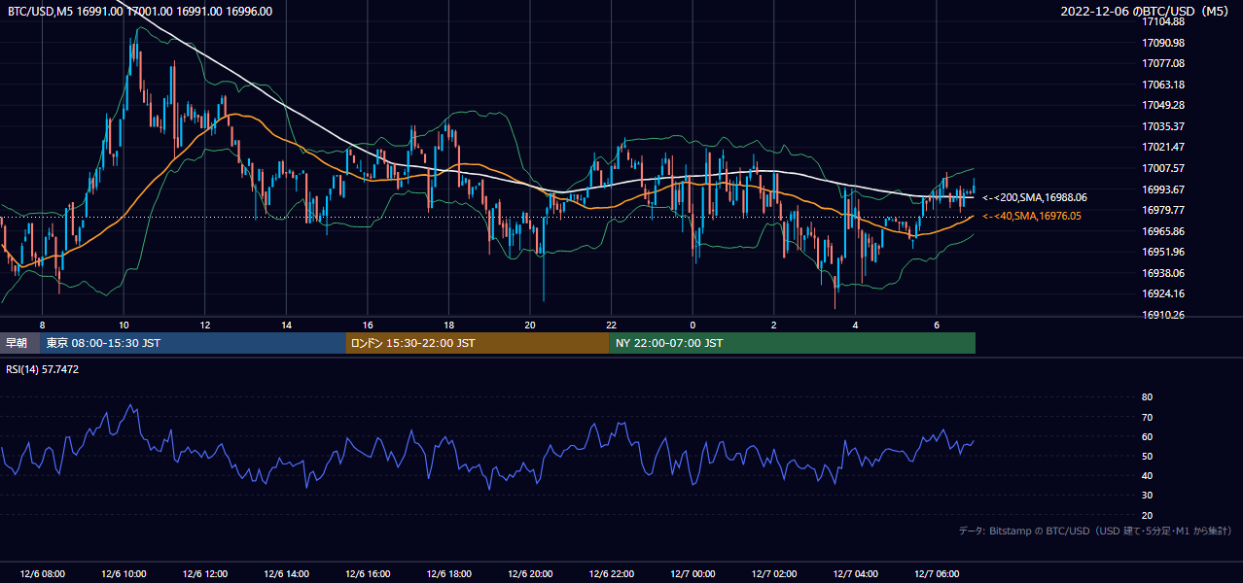This screenshot has height=583, width=1243.
Task: Click the 12/6 16:00 time label
Action: (x=368, y=574)
